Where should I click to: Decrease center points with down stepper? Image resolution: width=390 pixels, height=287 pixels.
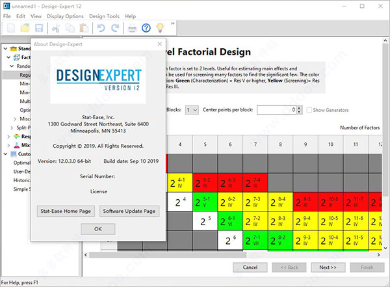click(300, 112)
